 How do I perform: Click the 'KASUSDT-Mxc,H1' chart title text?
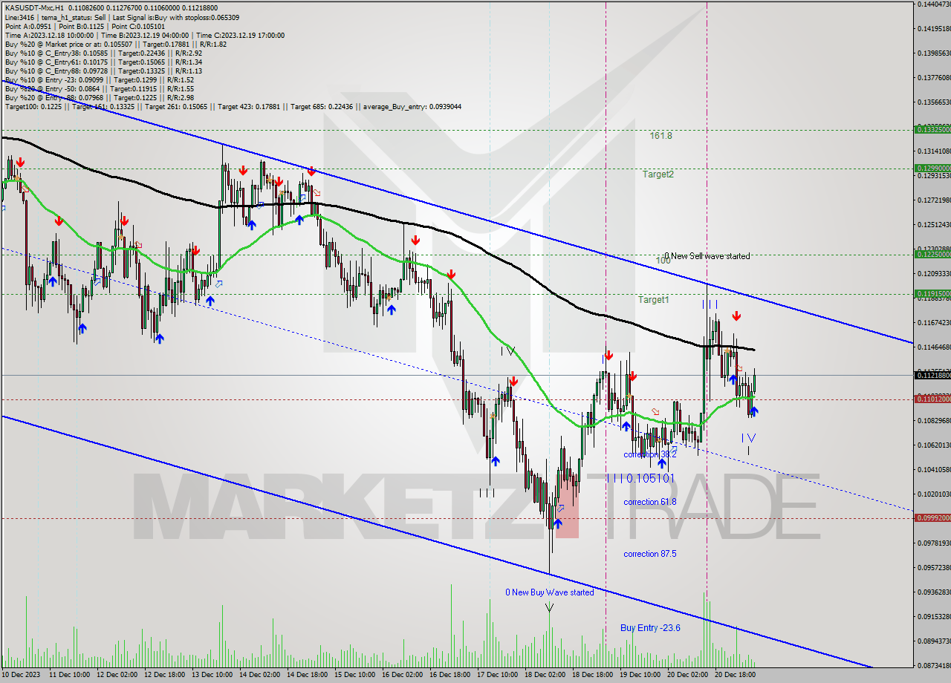tap(36, 7)
